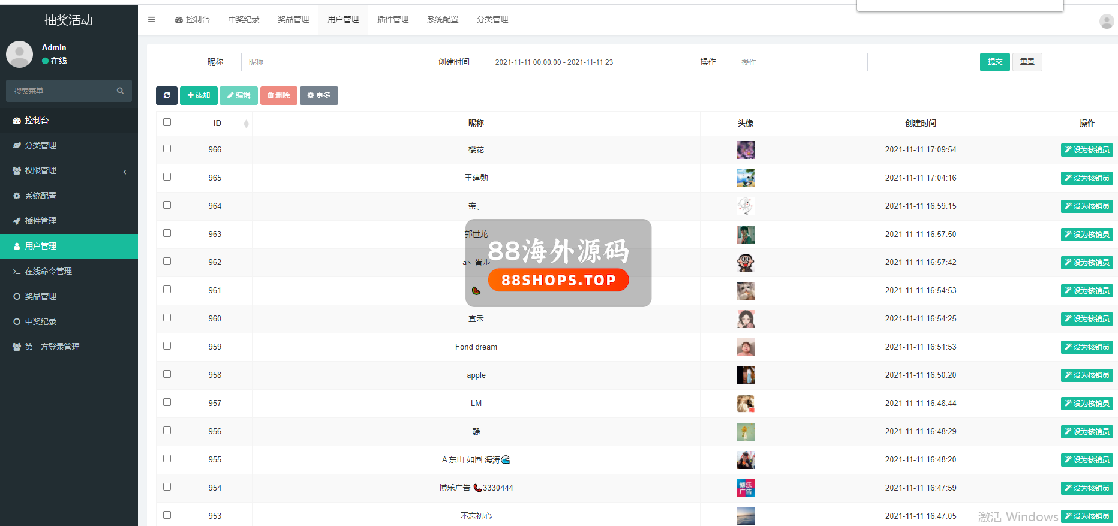Switch to the 系统配置 top tab
The width and height of the screenshot is (1118, 526).
click(x=443, y=20)
